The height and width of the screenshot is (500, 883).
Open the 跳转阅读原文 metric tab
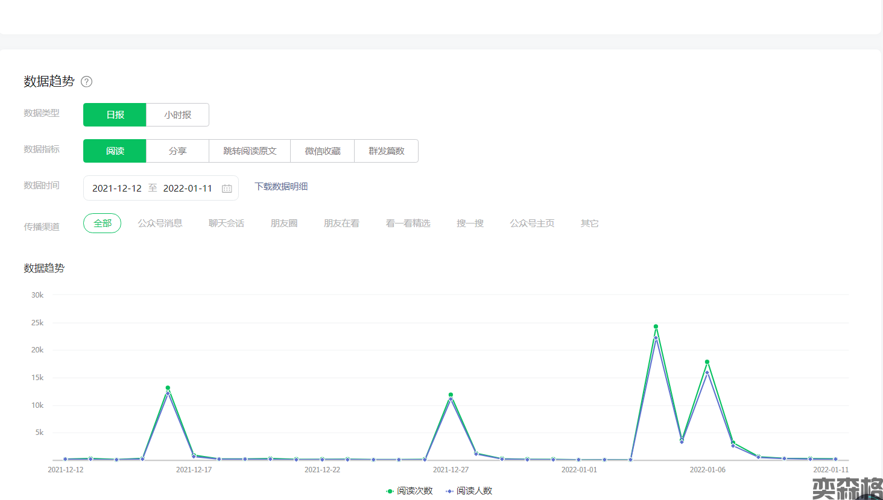(250, 151)
